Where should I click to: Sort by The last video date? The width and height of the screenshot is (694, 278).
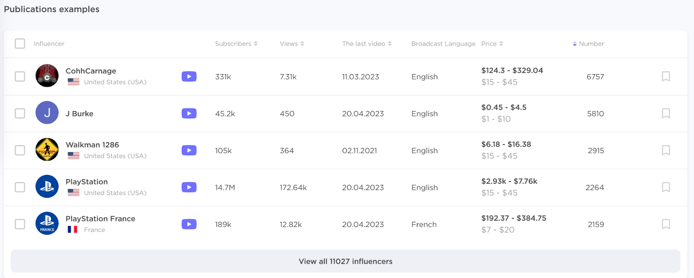click(367, 44)
